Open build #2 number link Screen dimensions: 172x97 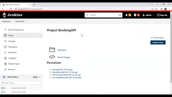[x=5, y=88]
